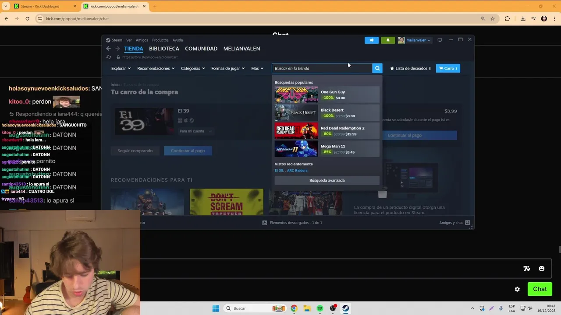Click the melianvalen profile avatar
The width and height of the screenshot is (561, 315).
(401, 40)
